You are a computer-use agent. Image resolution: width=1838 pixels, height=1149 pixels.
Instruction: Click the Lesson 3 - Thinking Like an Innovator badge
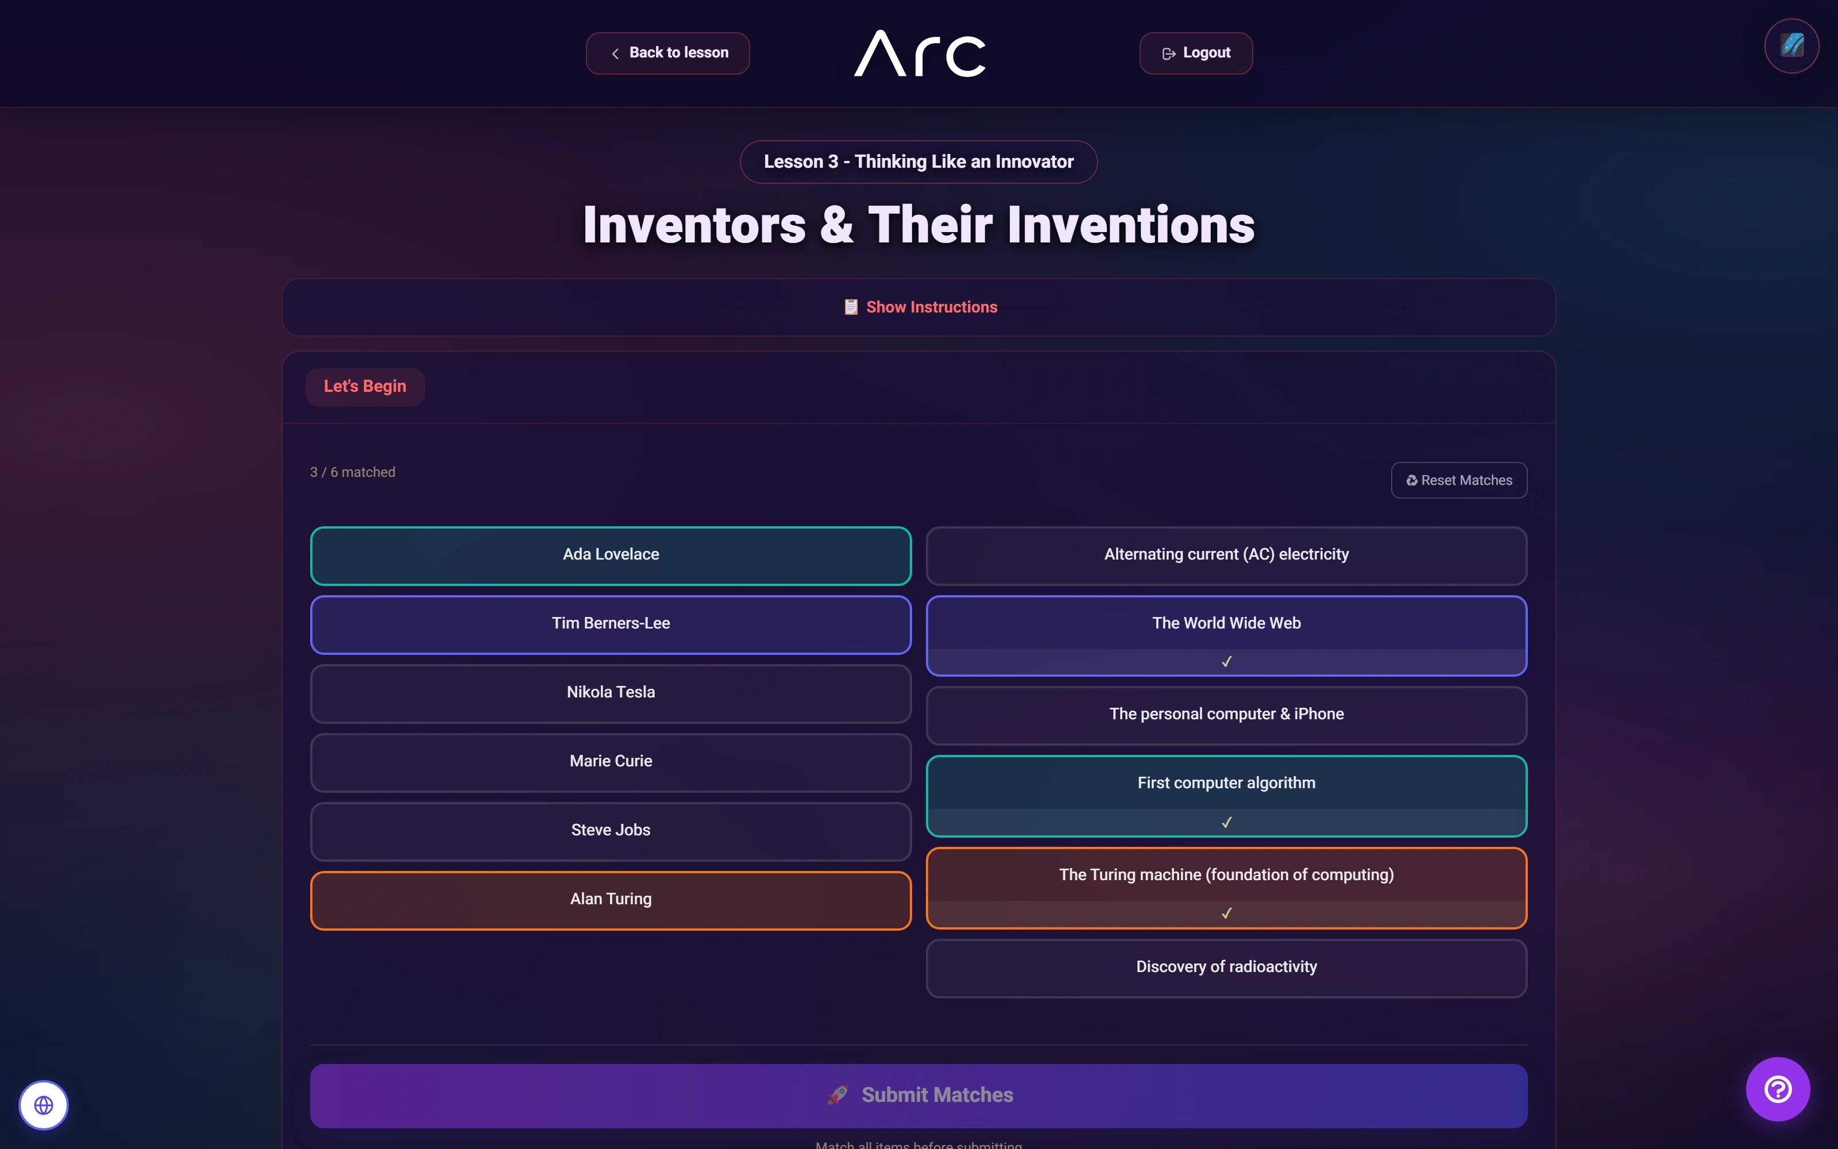tap(919, 162)
